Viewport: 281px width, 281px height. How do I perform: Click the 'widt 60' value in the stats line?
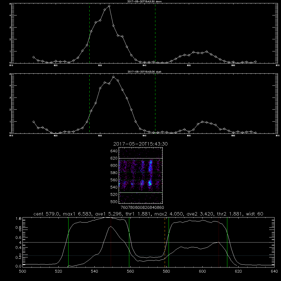click(x=255, y=214)
